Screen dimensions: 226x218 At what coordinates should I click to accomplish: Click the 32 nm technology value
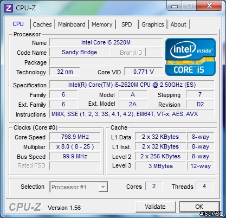(x=64, y=72)
